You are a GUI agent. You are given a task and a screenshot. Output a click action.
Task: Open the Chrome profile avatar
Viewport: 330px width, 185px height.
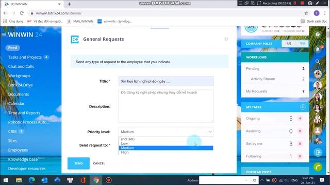click(x=317, y=13)
